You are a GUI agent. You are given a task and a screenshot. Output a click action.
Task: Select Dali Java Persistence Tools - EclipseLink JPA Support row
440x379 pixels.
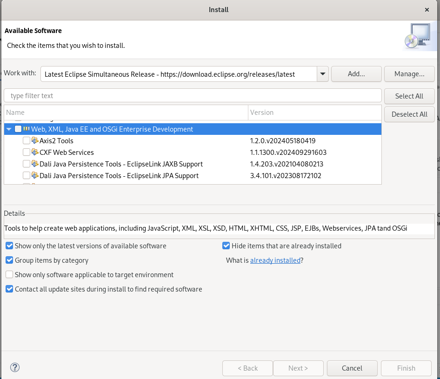point(193,176)
